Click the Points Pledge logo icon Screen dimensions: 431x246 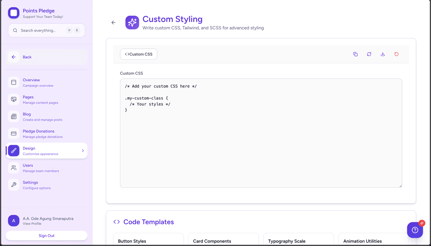click(x=14, y=13)
